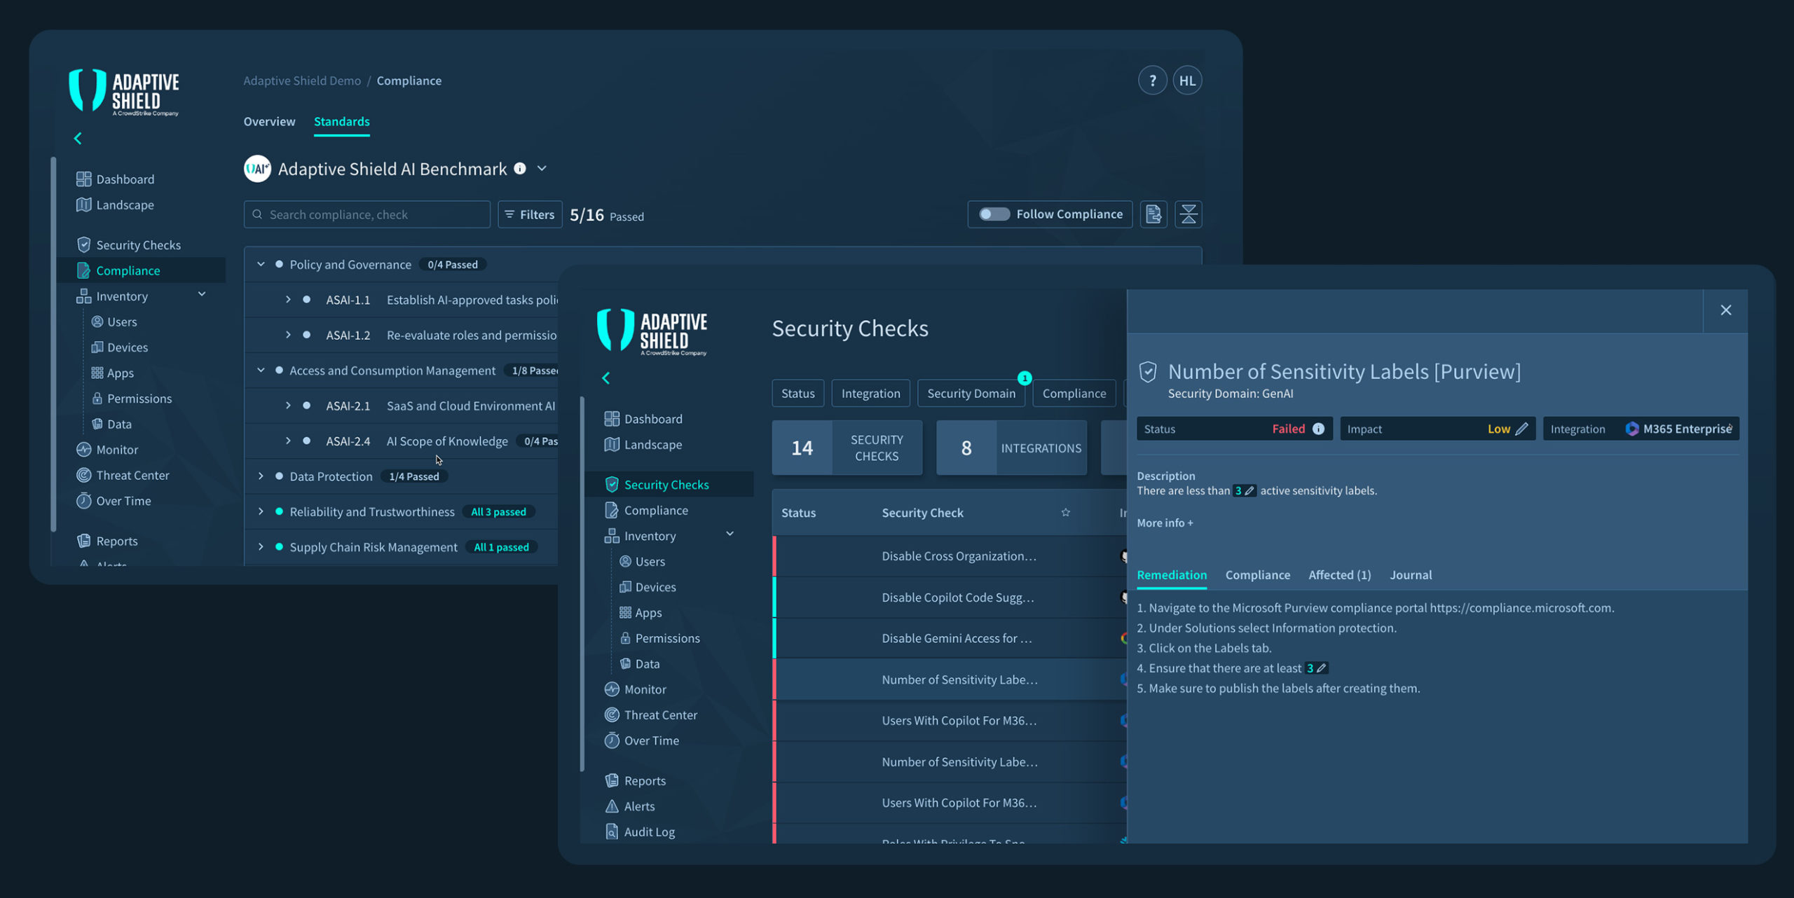Open the HL user avatar menu
Screen dimensions: 1794x898
coord(1187,81)
